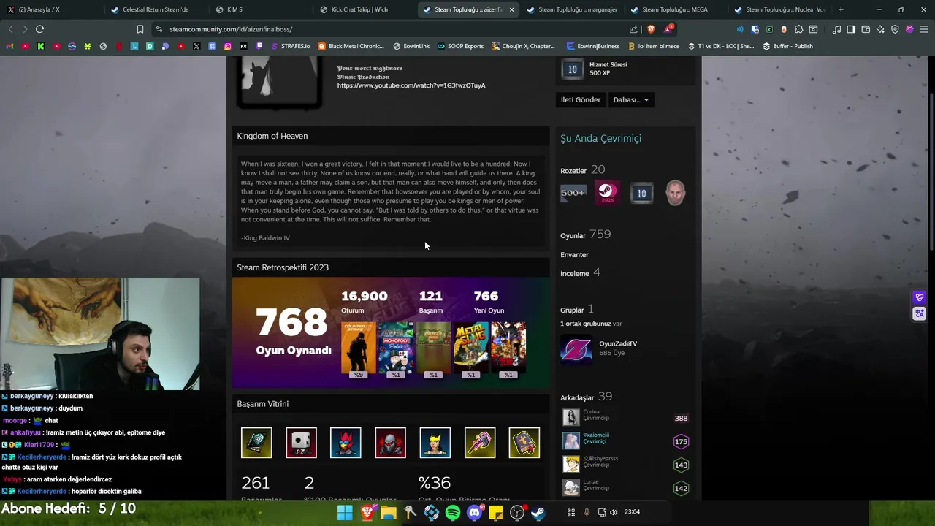Open the Oyunlar 759 link

(585, 235)
